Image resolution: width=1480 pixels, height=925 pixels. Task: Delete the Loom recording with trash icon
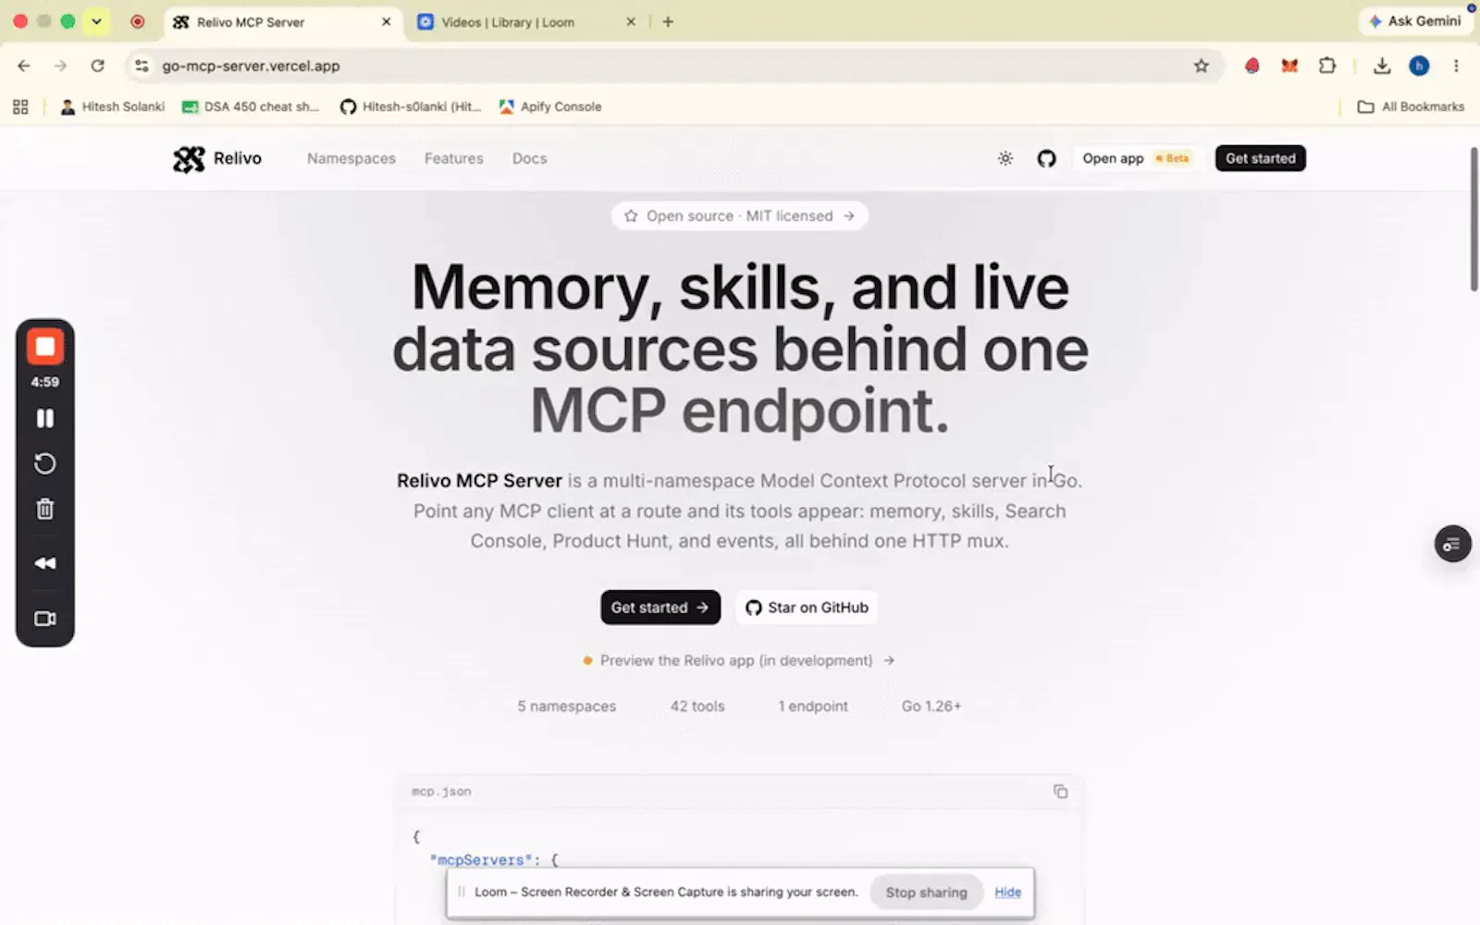(44, 509)
